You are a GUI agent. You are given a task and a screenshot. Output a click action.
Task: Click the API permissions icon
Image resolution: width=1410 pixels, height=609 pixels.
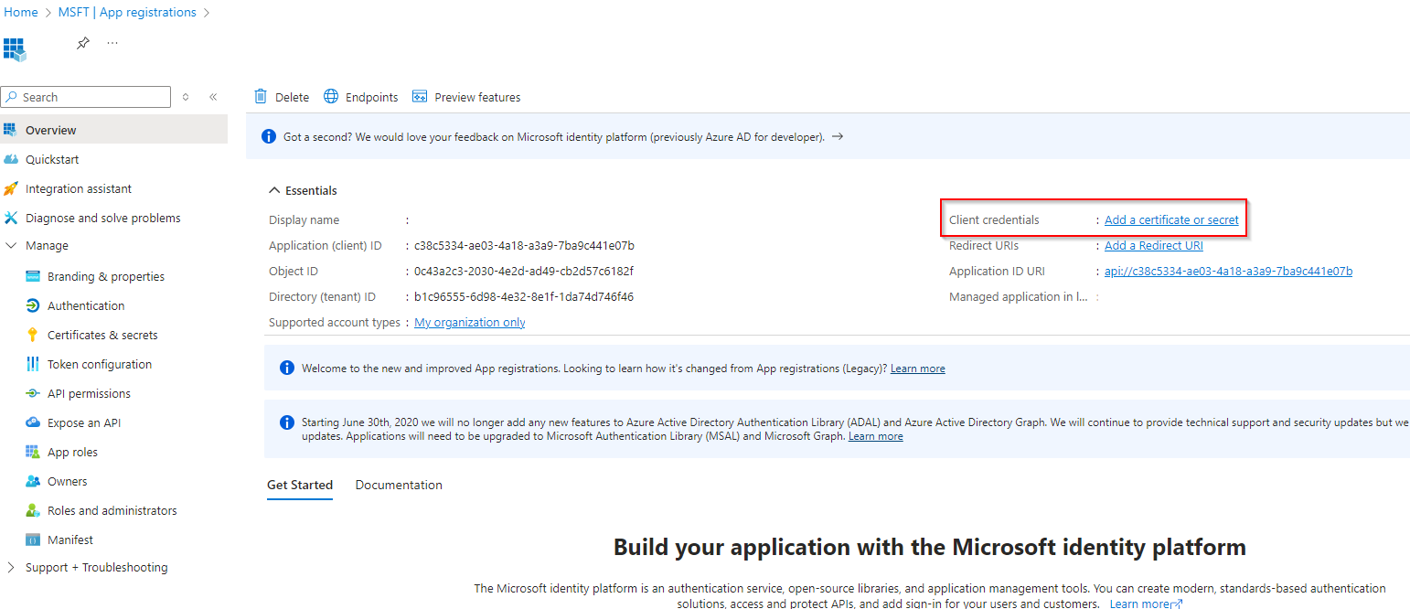(x=32, y=393)
